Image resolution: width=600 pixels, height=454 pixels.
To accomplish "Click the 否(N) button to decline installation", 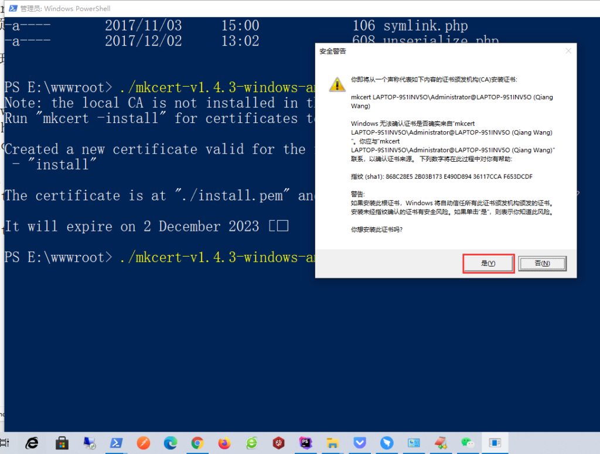I will (x=542, y=264).
